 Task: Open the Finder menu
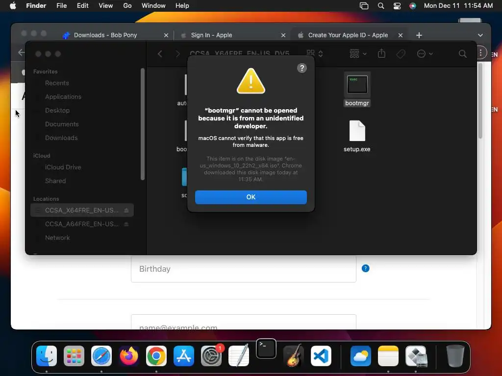point(36,6)
